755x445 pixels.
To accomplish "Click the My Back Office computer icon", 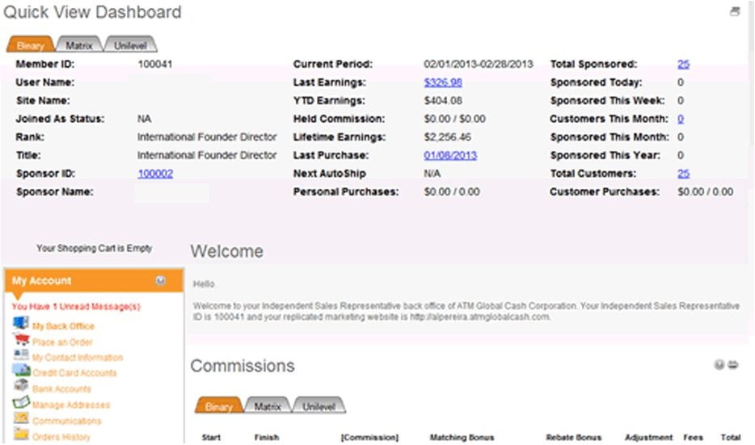I will [x=21, y=323].
